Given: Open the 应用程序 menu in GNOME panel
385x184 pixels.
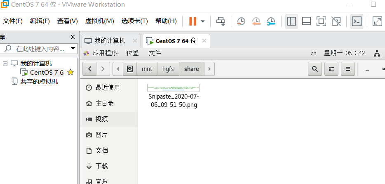Looking at the screenshot, I should click(x=105, y=53).
